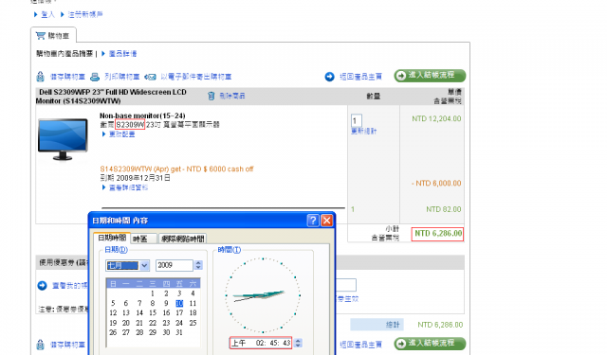607x355 pixels.
Task: Click the 以電子郵件寄出購物車 email cart link
Action: coord(196,77)
